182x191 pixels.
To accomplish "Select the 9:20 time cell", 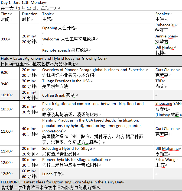I will click(x=5, y=72).
